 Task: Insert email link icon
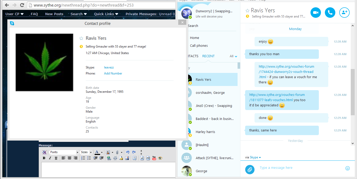coord(121,158)
